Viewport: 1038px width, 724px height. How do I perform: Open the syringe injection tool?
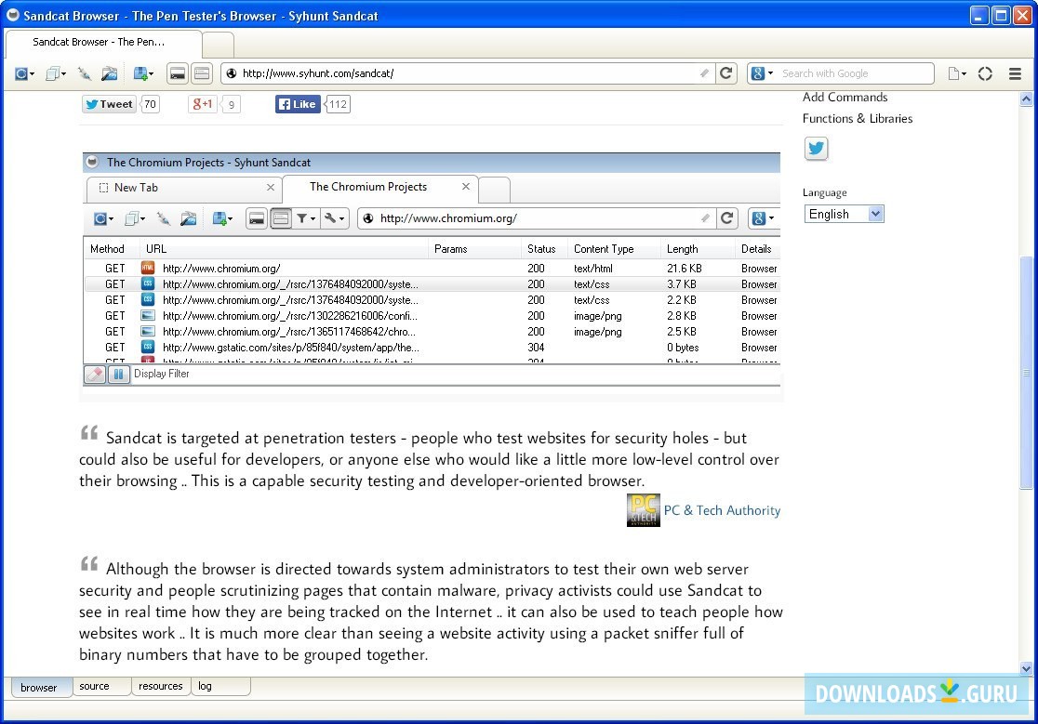(84, 72)
